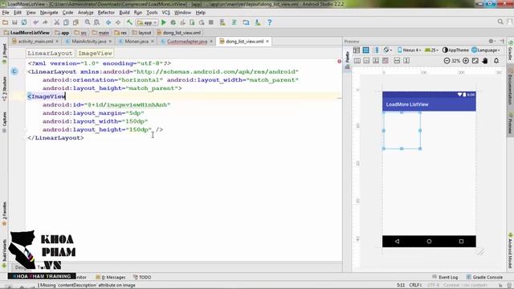The image size is (514, 289).
Task: Open the Gradle Console tool window
Action: (484, 277)
